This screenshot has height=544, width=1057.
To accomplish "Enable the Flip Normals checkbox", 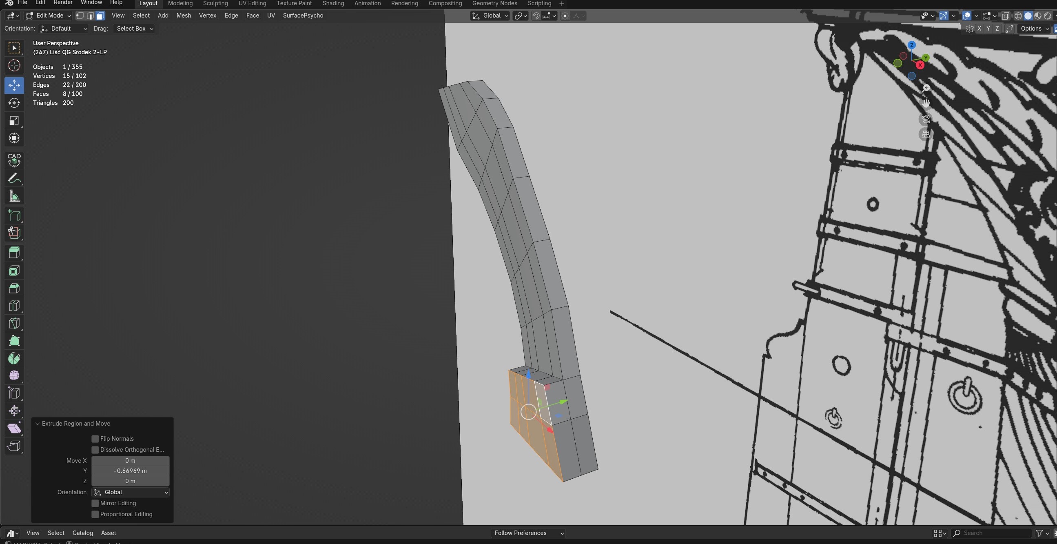I will point(95,439).
